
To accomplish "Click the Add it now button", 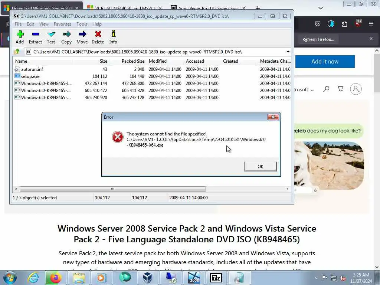I will tap(325, 62).
